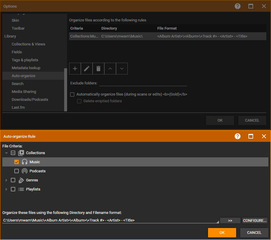
Task: Open help in the Options window title bar
Action: point(238,6)
